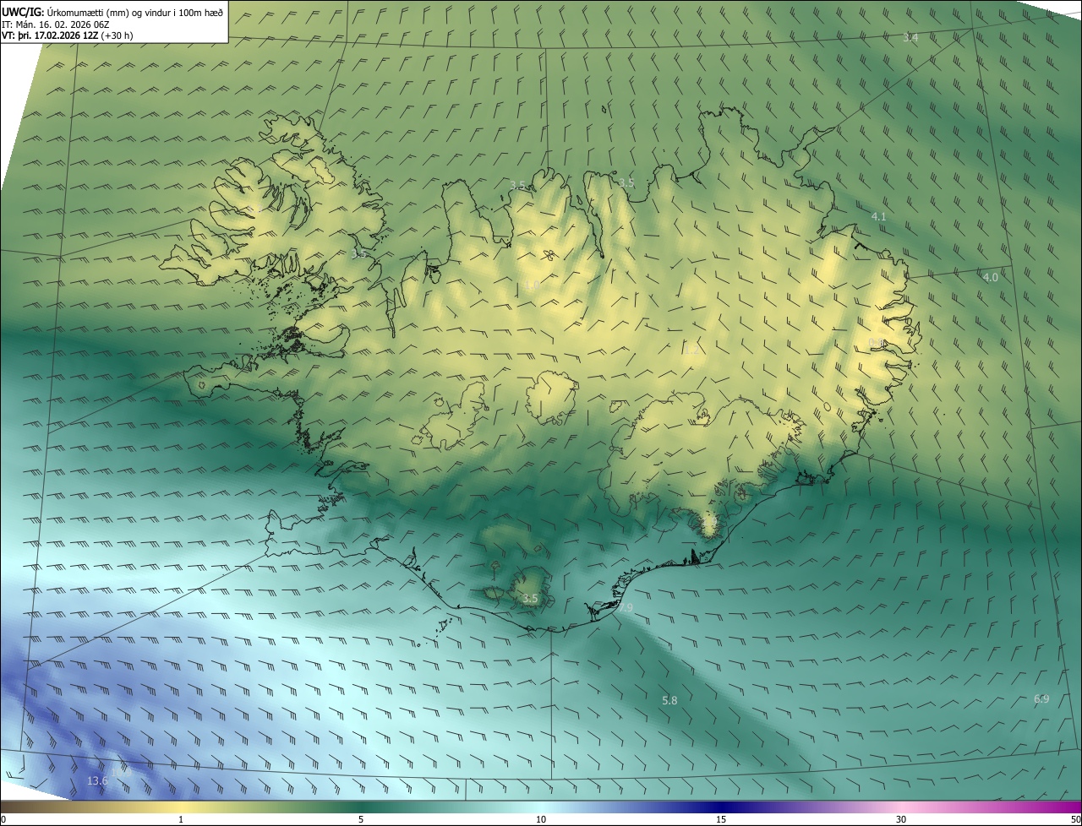Click the 5 tick on the colour scale
Image resolution: width=1082 pixels, height=826 pixels.
click(x=361, y=819)
